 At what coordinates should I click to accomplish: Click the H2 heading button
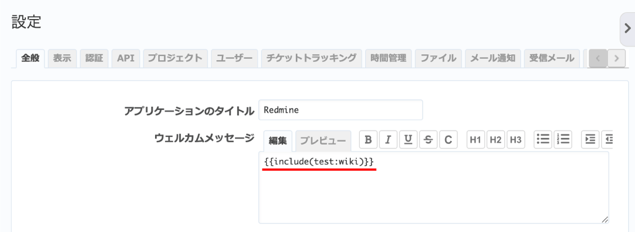(495, 140)
